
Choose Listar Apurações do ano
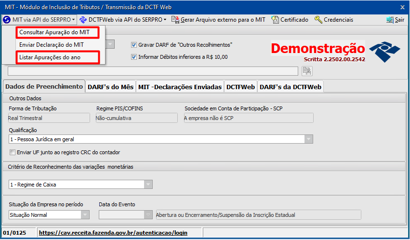click(50, 57)
